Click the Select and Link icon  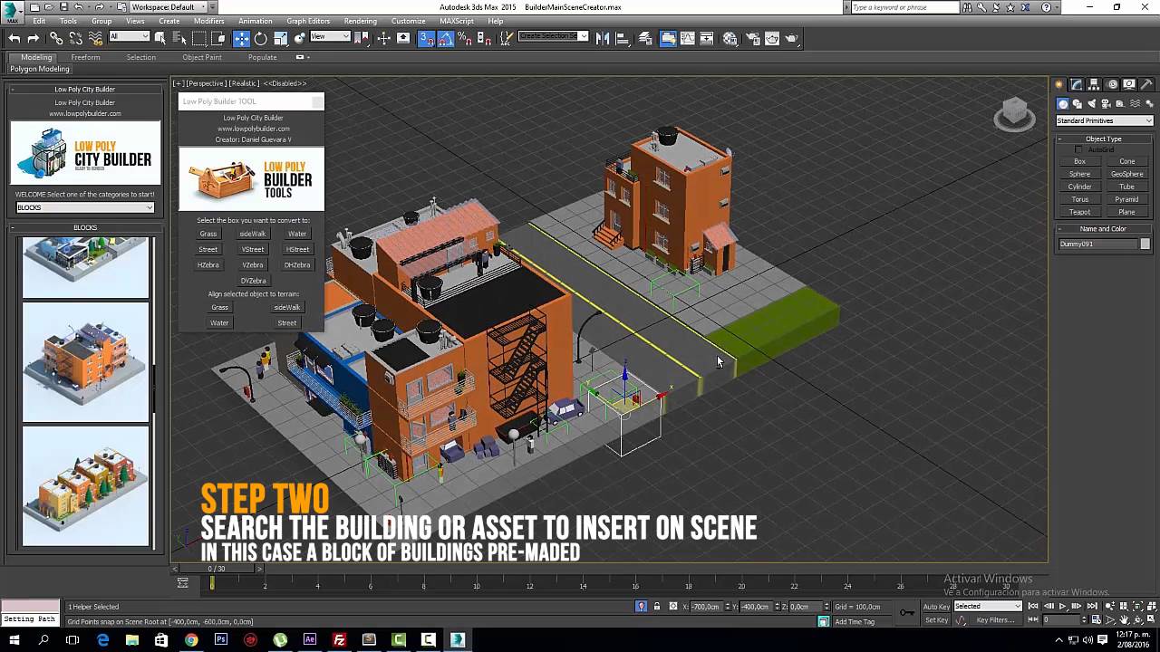pos(56,39)
